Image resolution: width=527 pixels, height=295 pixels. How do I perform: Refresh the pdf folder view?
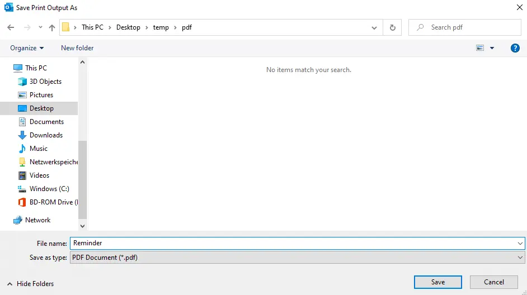[392, 27]
